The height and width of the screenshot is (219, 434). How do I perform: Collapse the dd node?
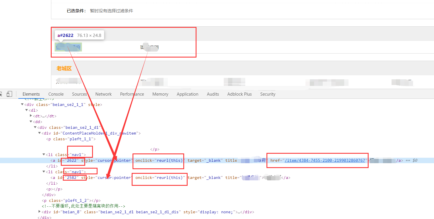(x=31, y=122)
